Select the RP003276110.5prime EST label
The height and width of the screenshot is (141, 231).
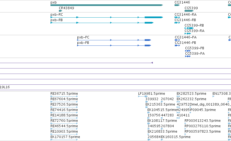coord(202,126)
